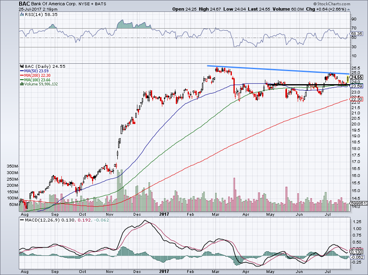368x275 pixels.
Task: Click the 0.75 label on MACD axis
Action: point(357,235)
